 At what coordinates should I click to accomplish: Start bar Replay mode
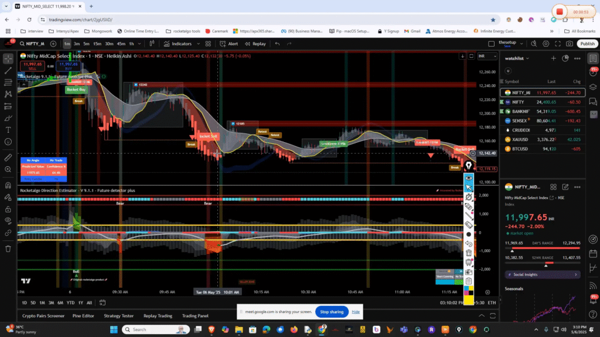tap(255, 43)
